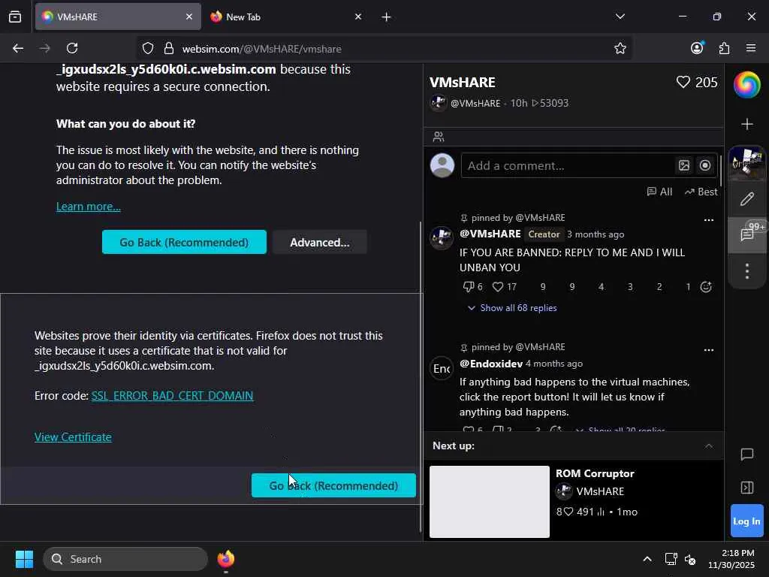Open the View Certificate link
Viewport: 769px width, 577px height.
(x=73, y=437)
